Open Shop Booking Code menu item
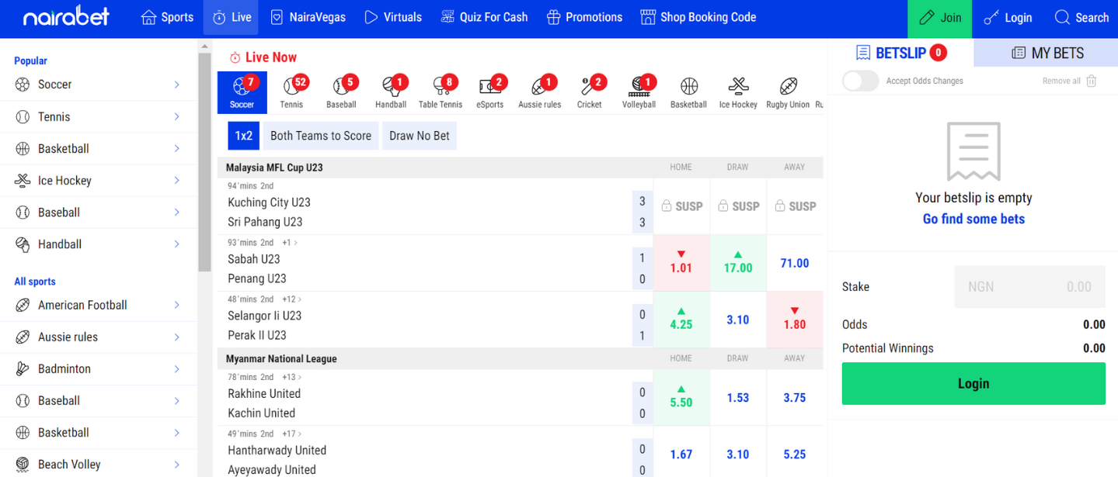Image resolution: width=1118 pixels, height=477 pixels. 698,17
